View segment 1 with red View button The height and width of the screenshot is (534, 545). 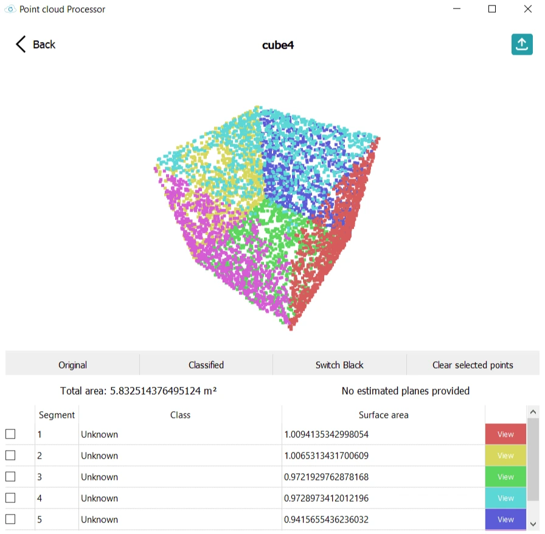click(505, 434)
